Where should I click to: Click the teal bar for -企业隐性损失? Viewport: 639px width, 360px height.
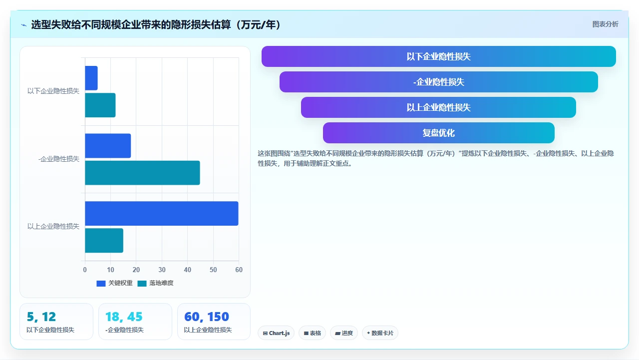click(142, 173)
